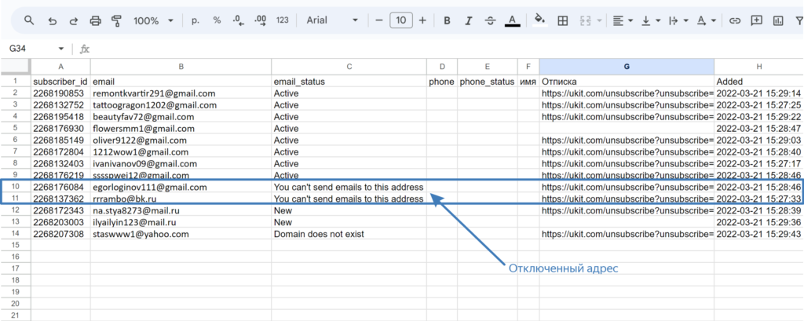
Task: Select cell 2268203003 subscriber id
Action: click(61, 222)
